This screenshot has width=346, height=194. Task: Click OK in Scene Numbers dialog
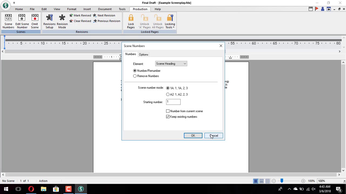[x=193, y=136]
